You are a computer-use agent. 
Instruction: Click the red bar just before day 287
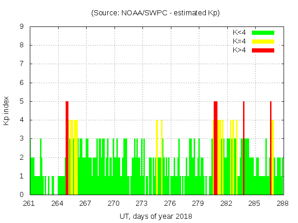tap(271, 148)
